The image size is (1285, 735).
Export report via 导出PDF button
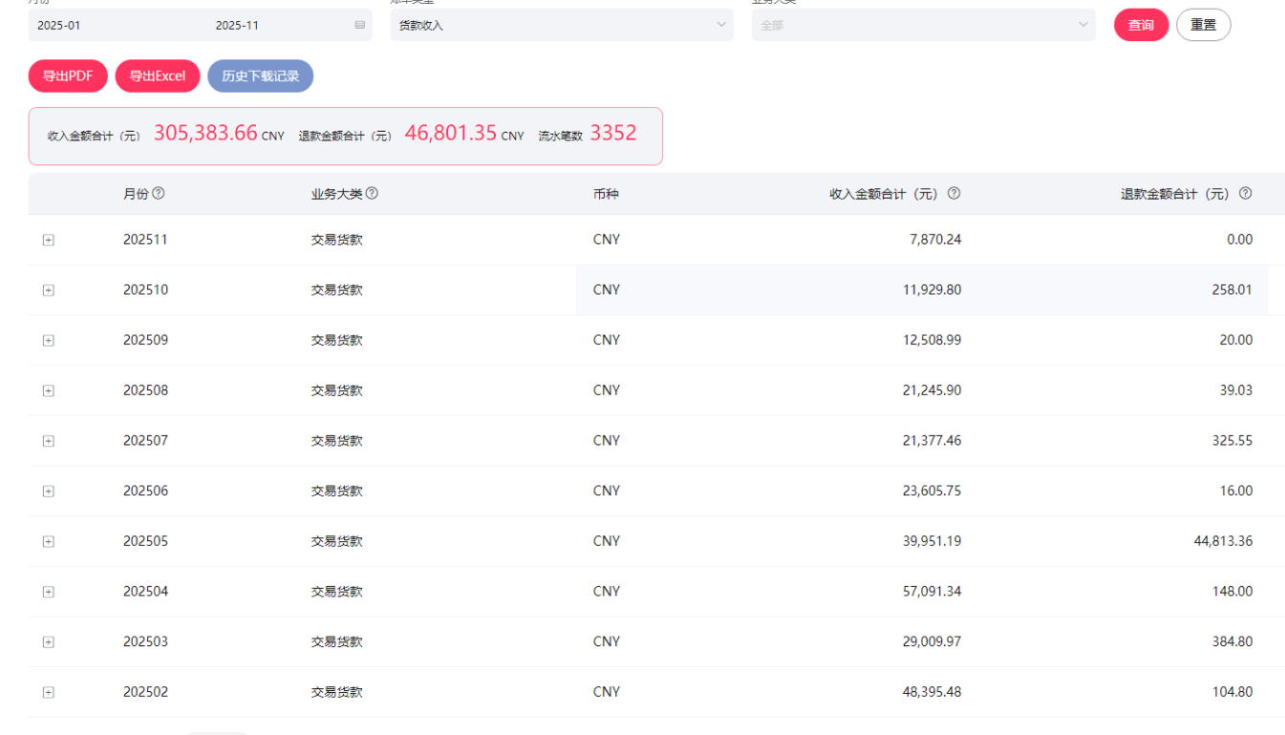click(x=68, y=76)
